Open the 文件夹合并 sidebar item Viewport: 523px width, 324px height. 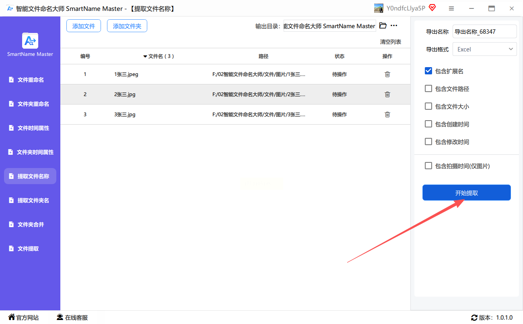[31, 225]
